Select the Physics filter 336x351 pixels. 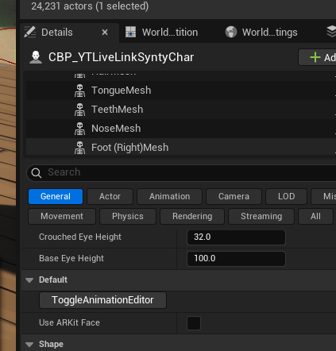pos(128,216)
